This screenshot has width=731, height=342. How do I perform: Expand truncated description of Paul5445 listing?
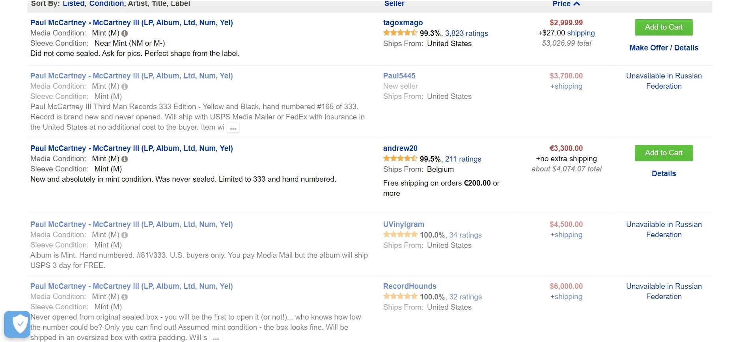[x=233, y=128]
